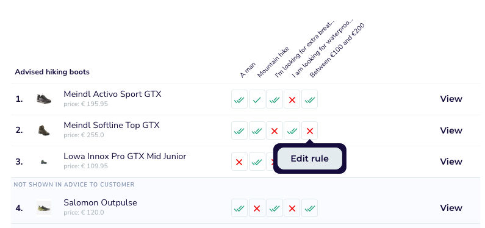Click Lowa Innox Mountain hike double check
The height and width of the screenshot is (228, 485).
tap(257, 162)
